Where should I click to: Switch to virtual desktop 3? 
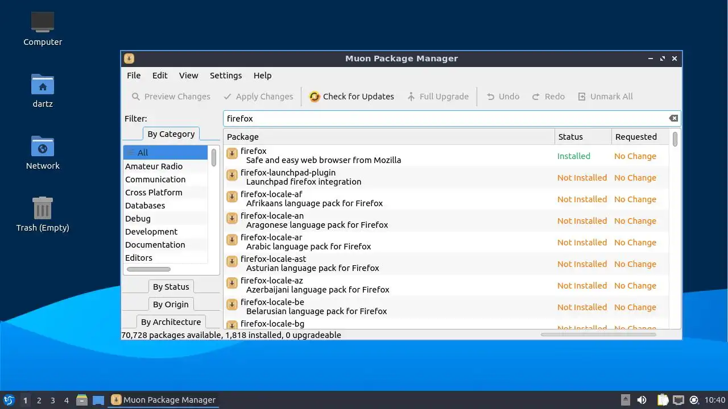click(52, 400)
